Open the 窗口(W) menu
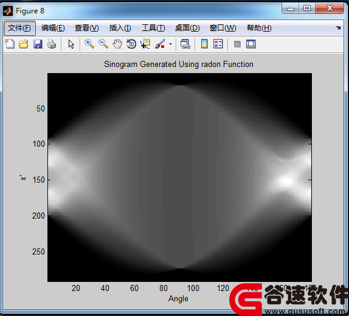This screenshot has width=349, height=316. [x=223, y=28]
